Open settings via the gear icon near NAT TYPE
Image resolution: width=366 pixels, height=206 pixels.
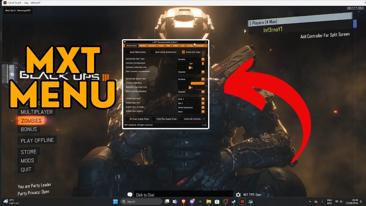point(238,195)
